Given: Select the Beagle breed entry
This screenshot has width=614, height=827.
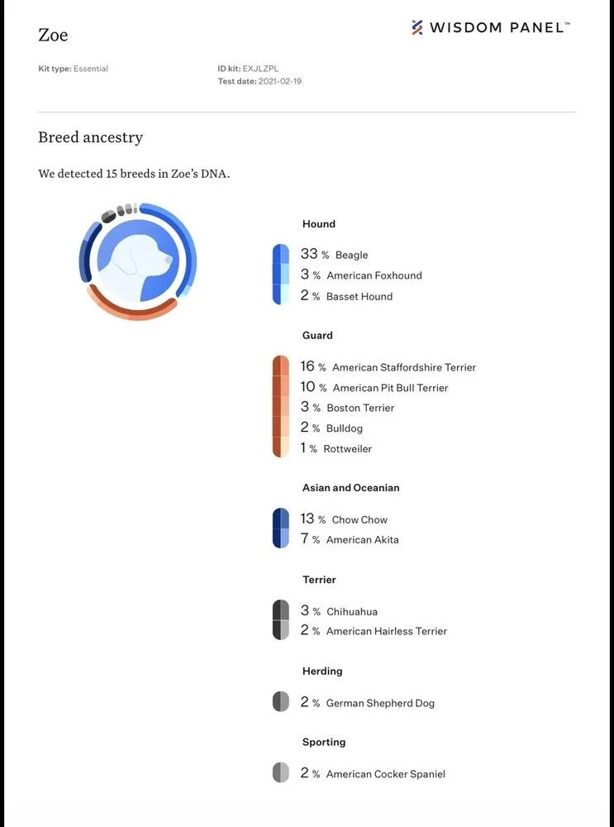Looking at the screenshot, I should (351, 255).
